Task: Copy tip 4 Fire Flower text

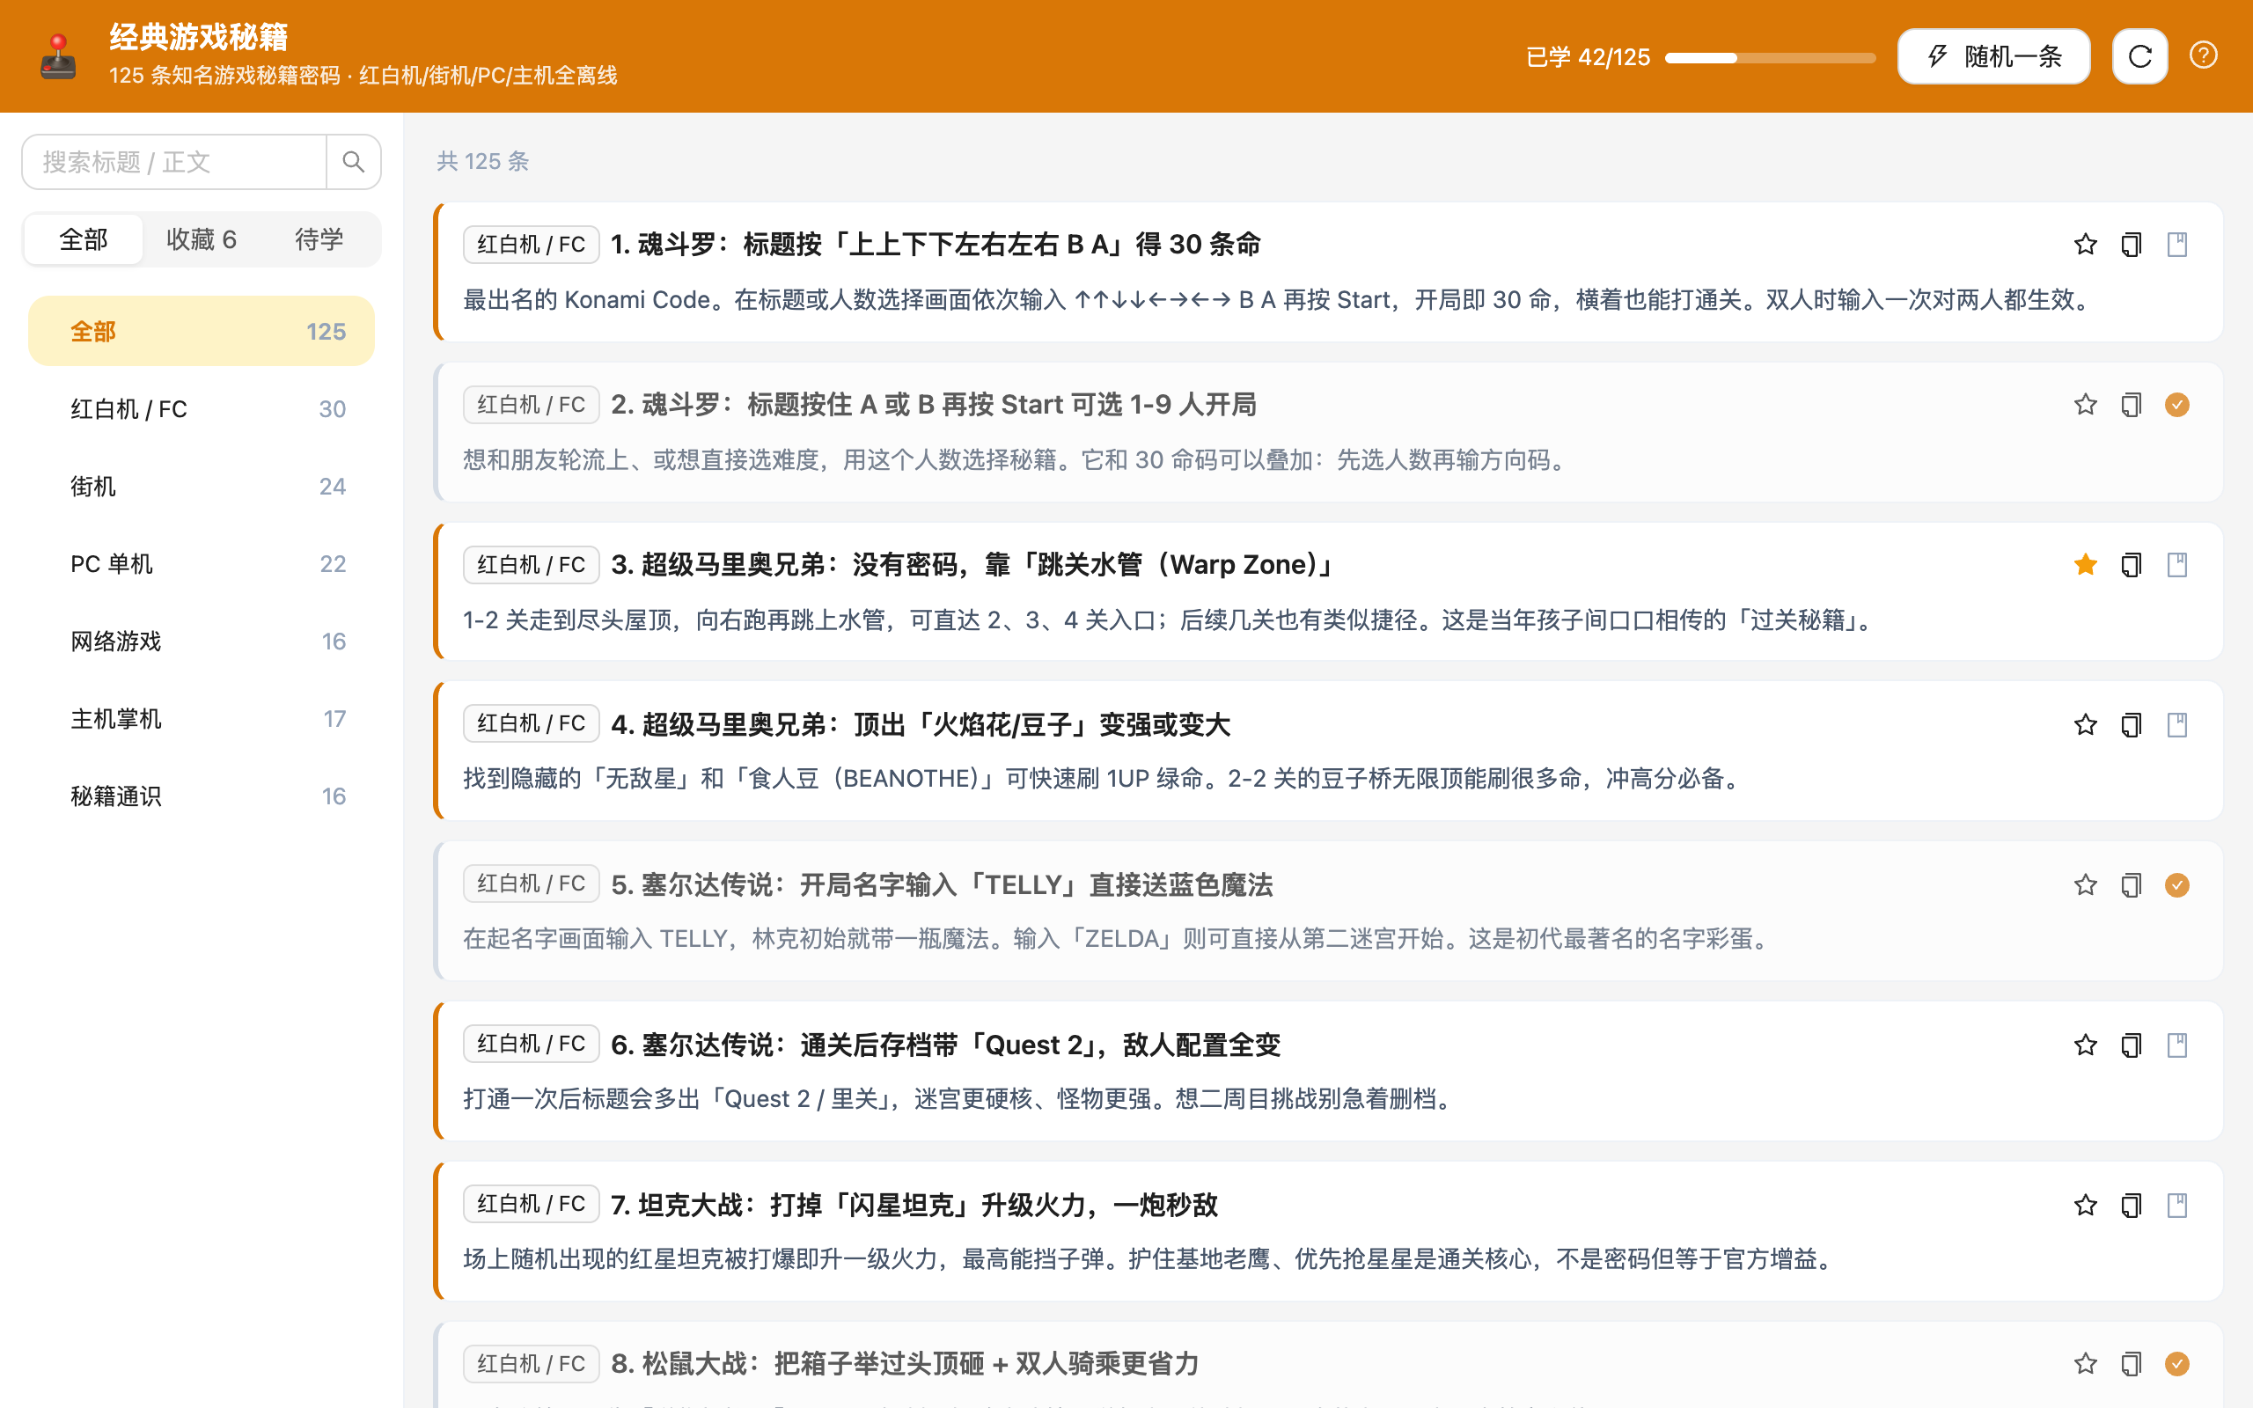Action: pyautogui.click(x=2131, y=725)
